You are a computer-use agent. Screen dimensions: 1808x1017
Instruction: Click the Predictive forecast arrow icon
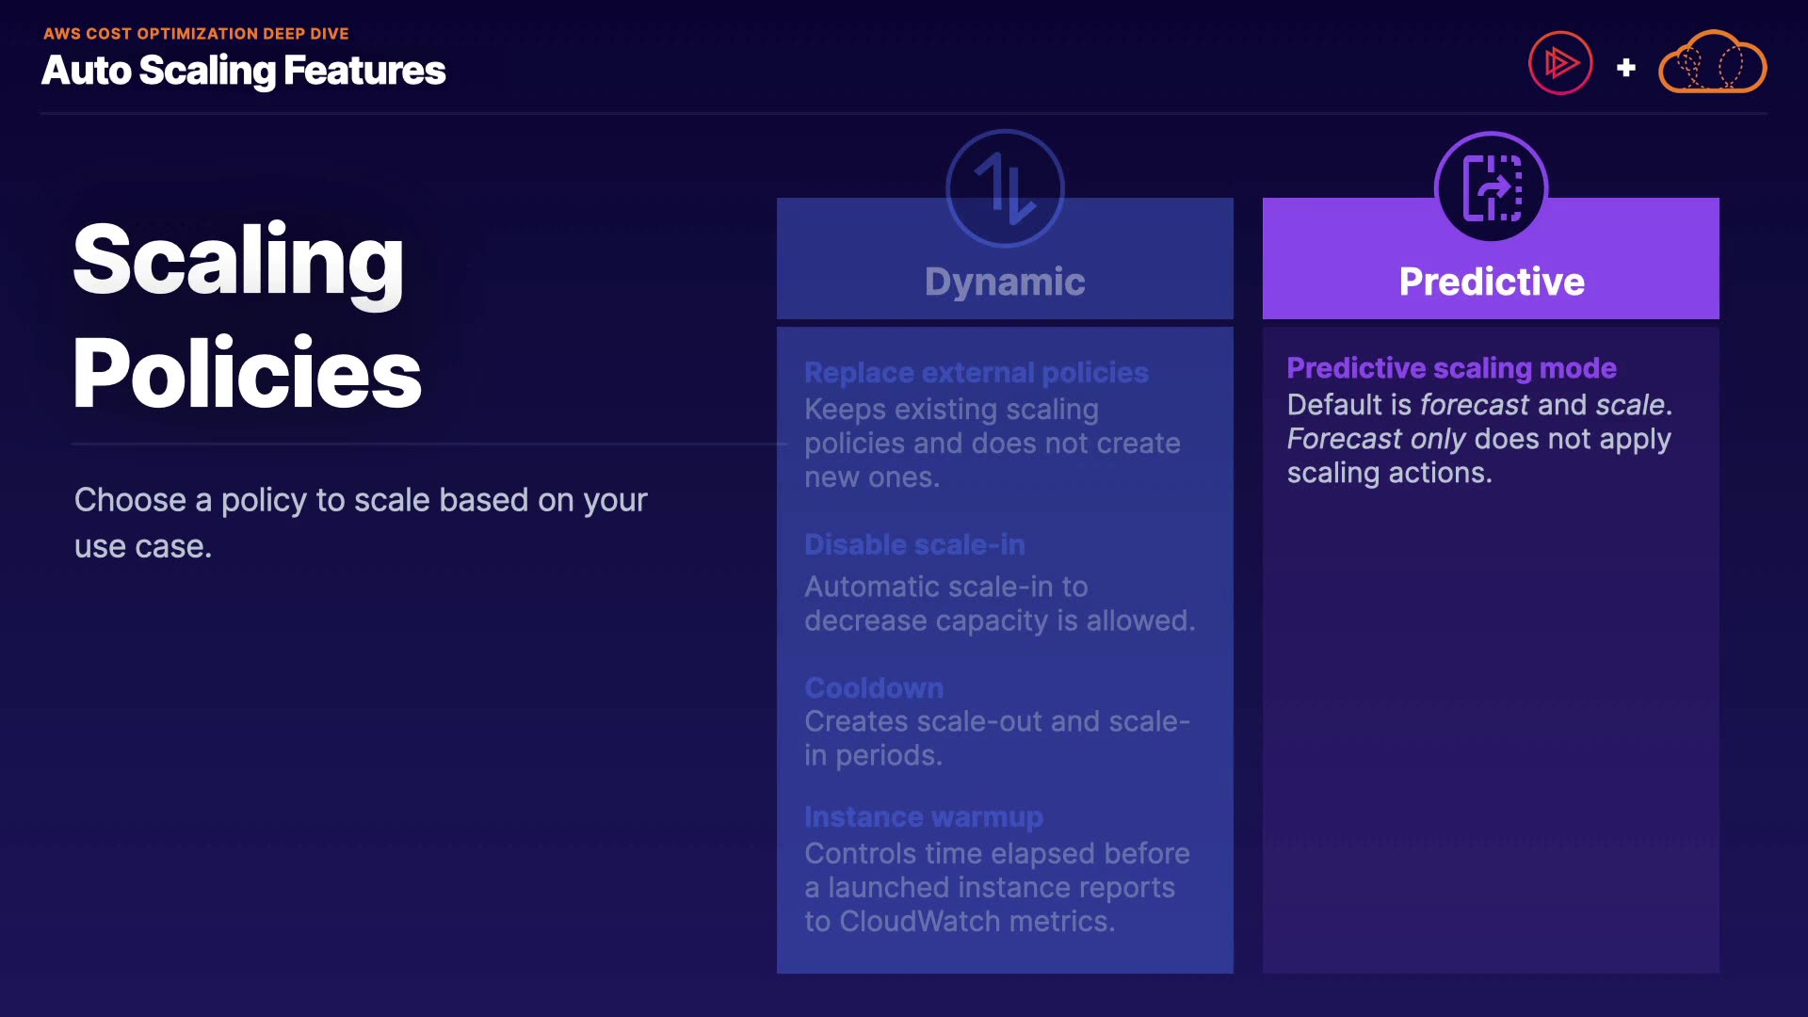pyautogui.click(x=1492, y=187)
